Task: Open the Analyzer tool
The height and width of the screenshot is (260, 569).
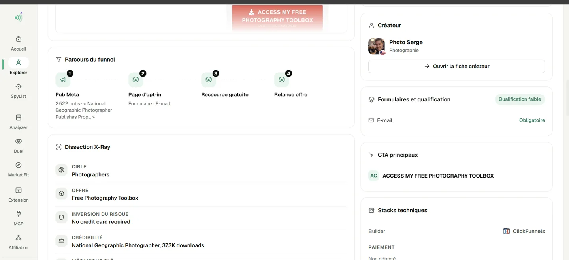Action: click(19, 122)
